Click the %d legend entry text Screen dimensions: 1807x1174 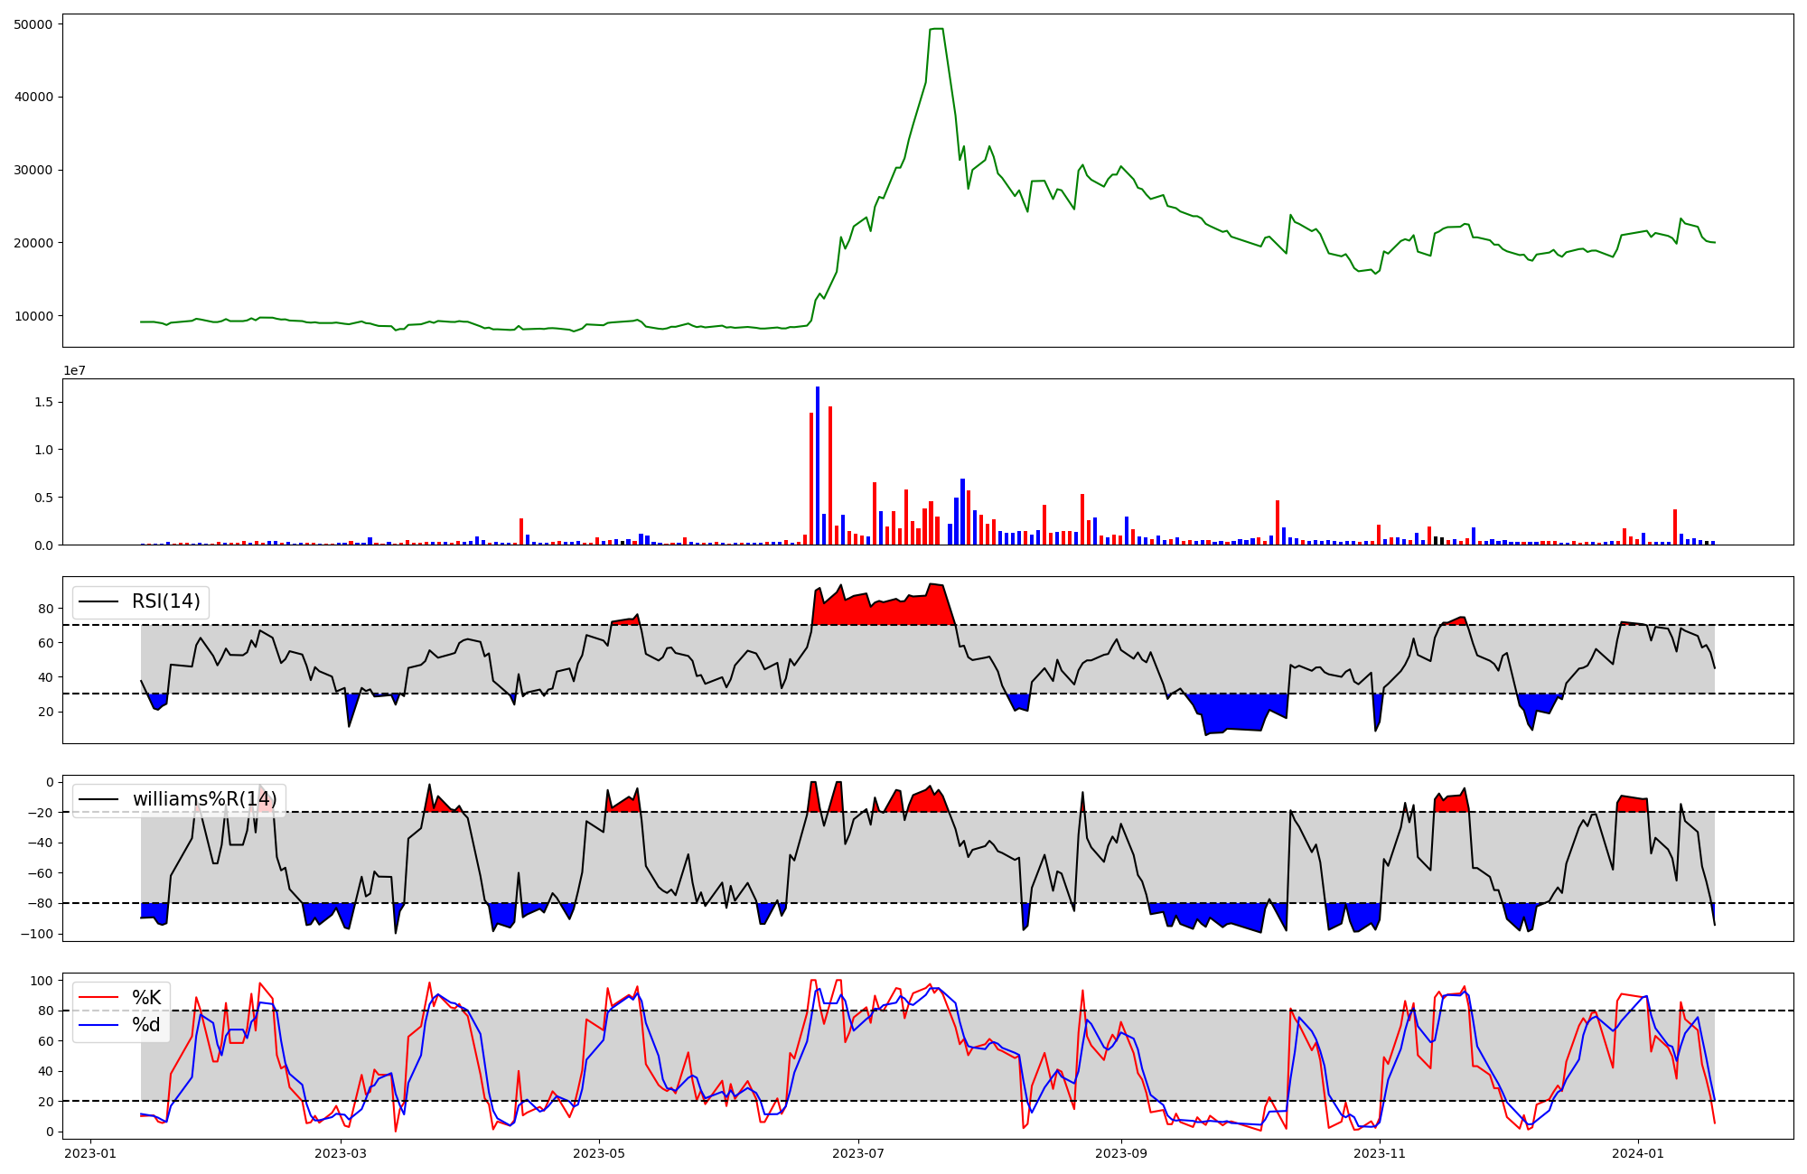[146, 1025]
